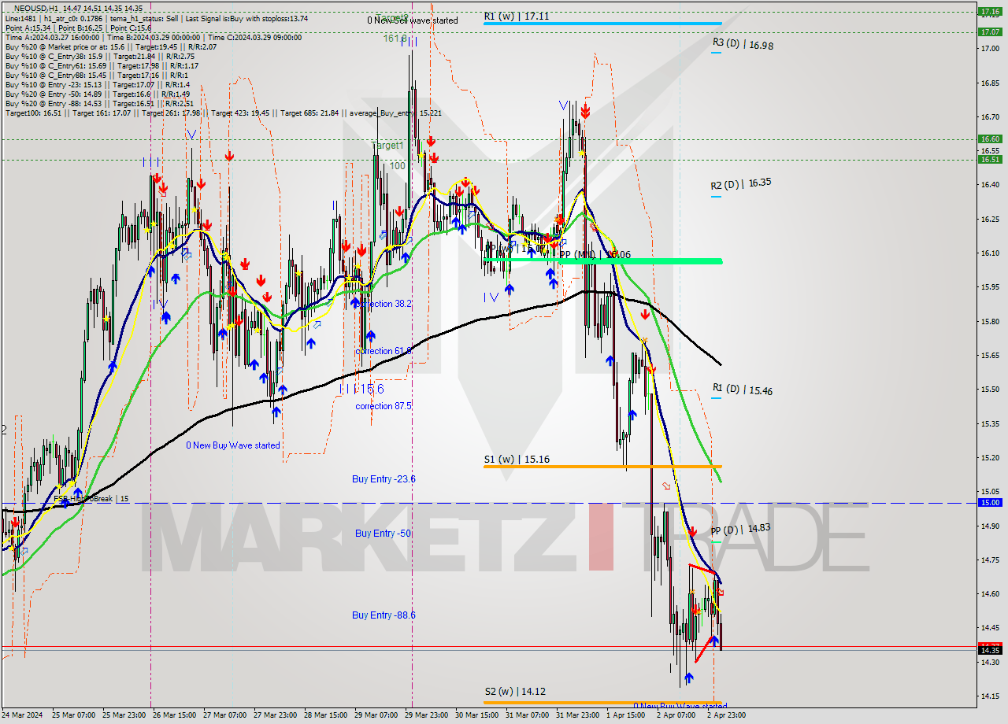The image size is (1008, 724).
Task: Click the 'Buy Entry -23.6' label
Action: 384,478
